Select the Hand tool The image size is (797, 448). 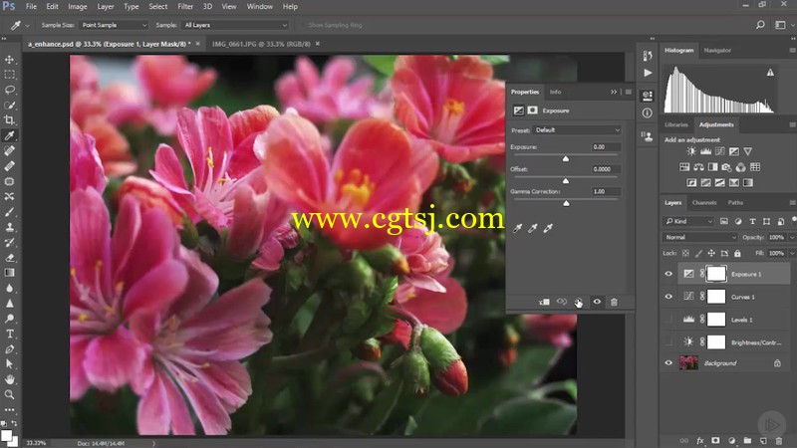tap(9, 379)
